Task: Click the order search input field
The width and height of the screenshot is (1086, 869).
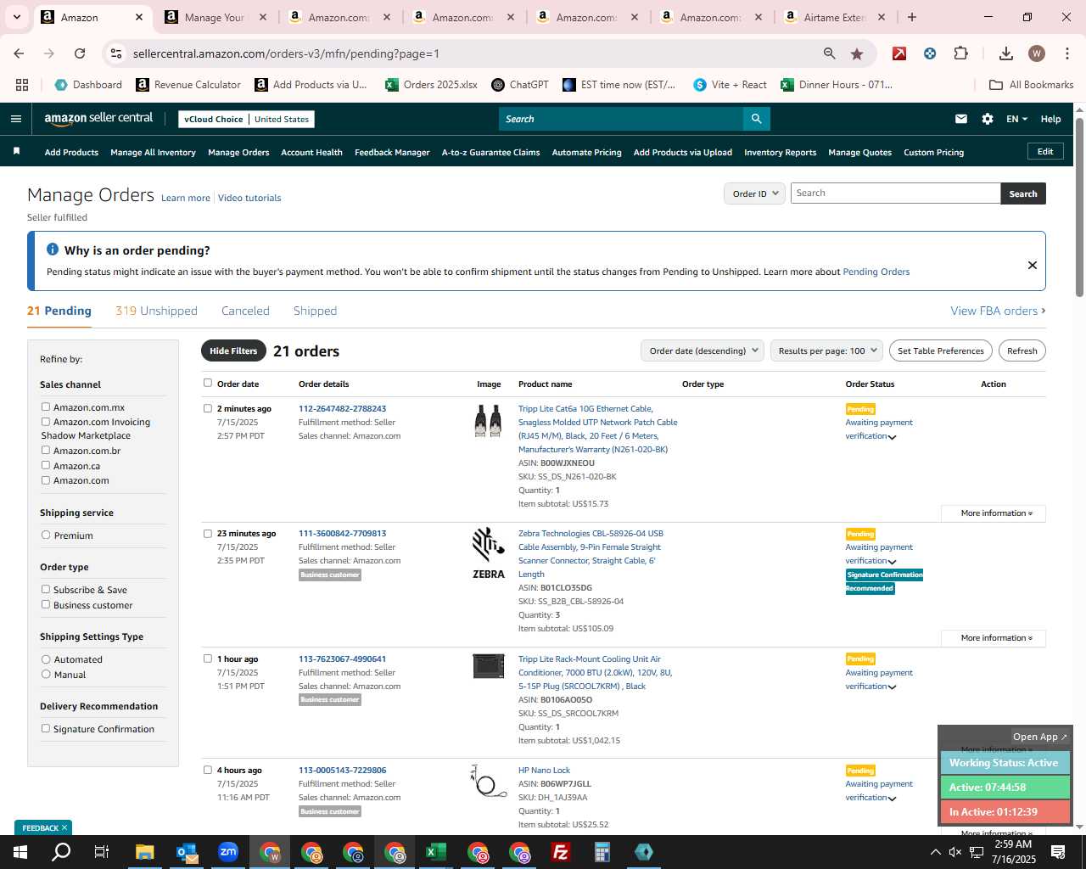Action: point(895,193)
